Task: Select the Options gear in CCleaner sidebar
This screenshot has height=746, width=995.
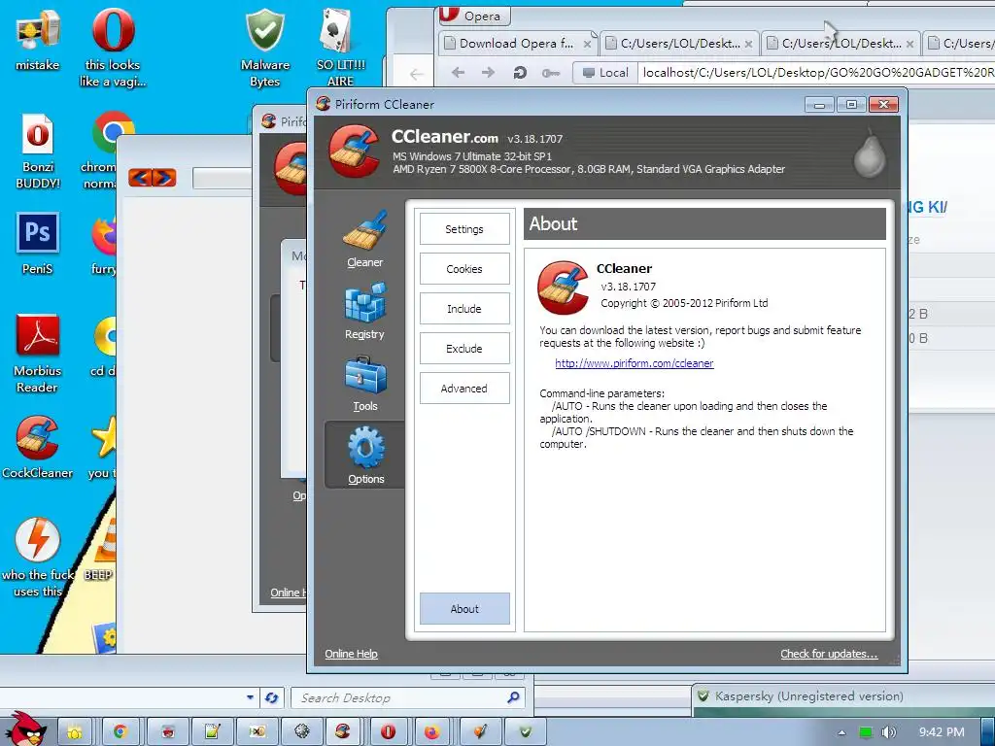Action: click(365, 455)
